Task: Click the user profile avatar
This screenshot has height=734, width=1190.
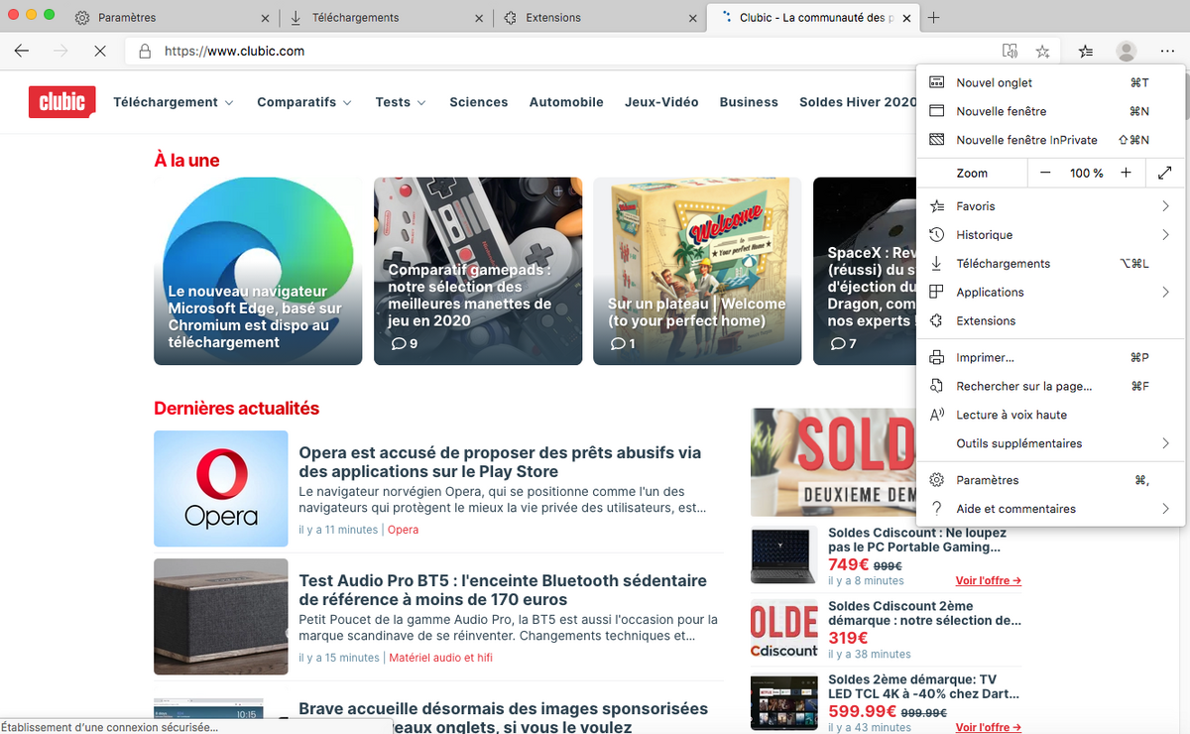Action: point(1126,52)
